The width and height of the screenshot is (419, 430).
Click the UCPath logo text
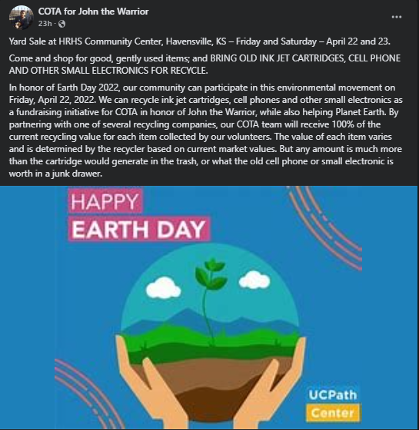click(x=333, y=395)
